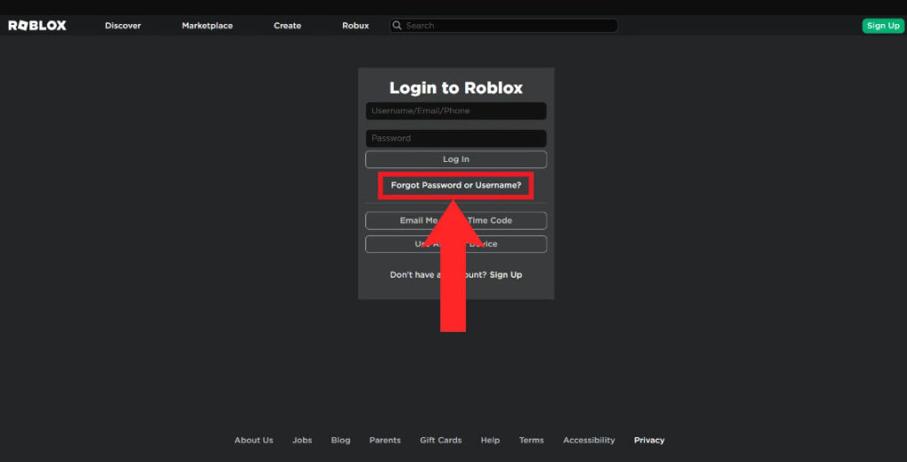Click the Password input field
The image size is (907, 462).
pyautogui.click(x=455, y=138)
